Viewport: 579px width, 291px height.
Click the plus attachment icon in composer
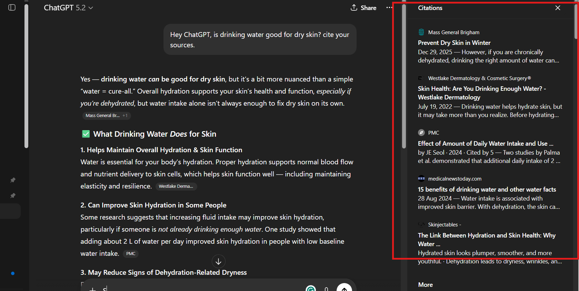[x=92, y=289]
